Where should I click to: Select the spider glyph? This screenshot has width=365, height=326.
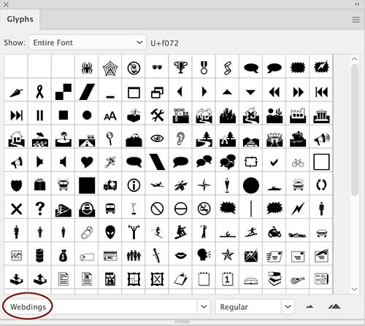click(87, 68)
